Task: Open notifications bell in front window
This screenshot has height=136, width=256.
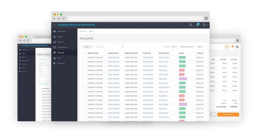Action: click(x=197, y=25)
